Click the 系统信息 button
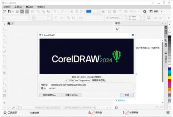 [49, 95]
